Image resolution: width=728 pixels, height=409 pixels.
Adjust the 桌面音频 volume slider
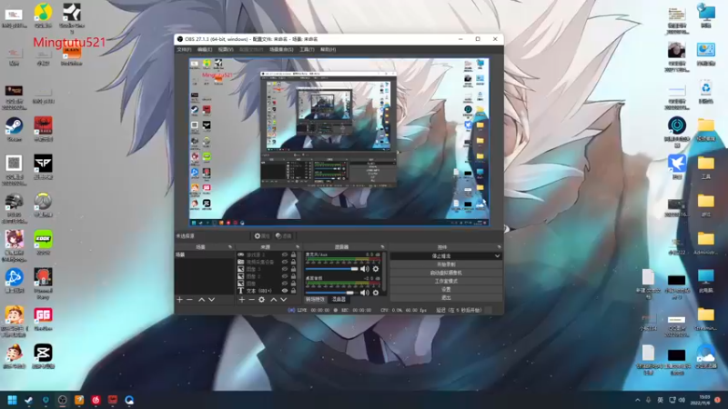coord(332,293)
